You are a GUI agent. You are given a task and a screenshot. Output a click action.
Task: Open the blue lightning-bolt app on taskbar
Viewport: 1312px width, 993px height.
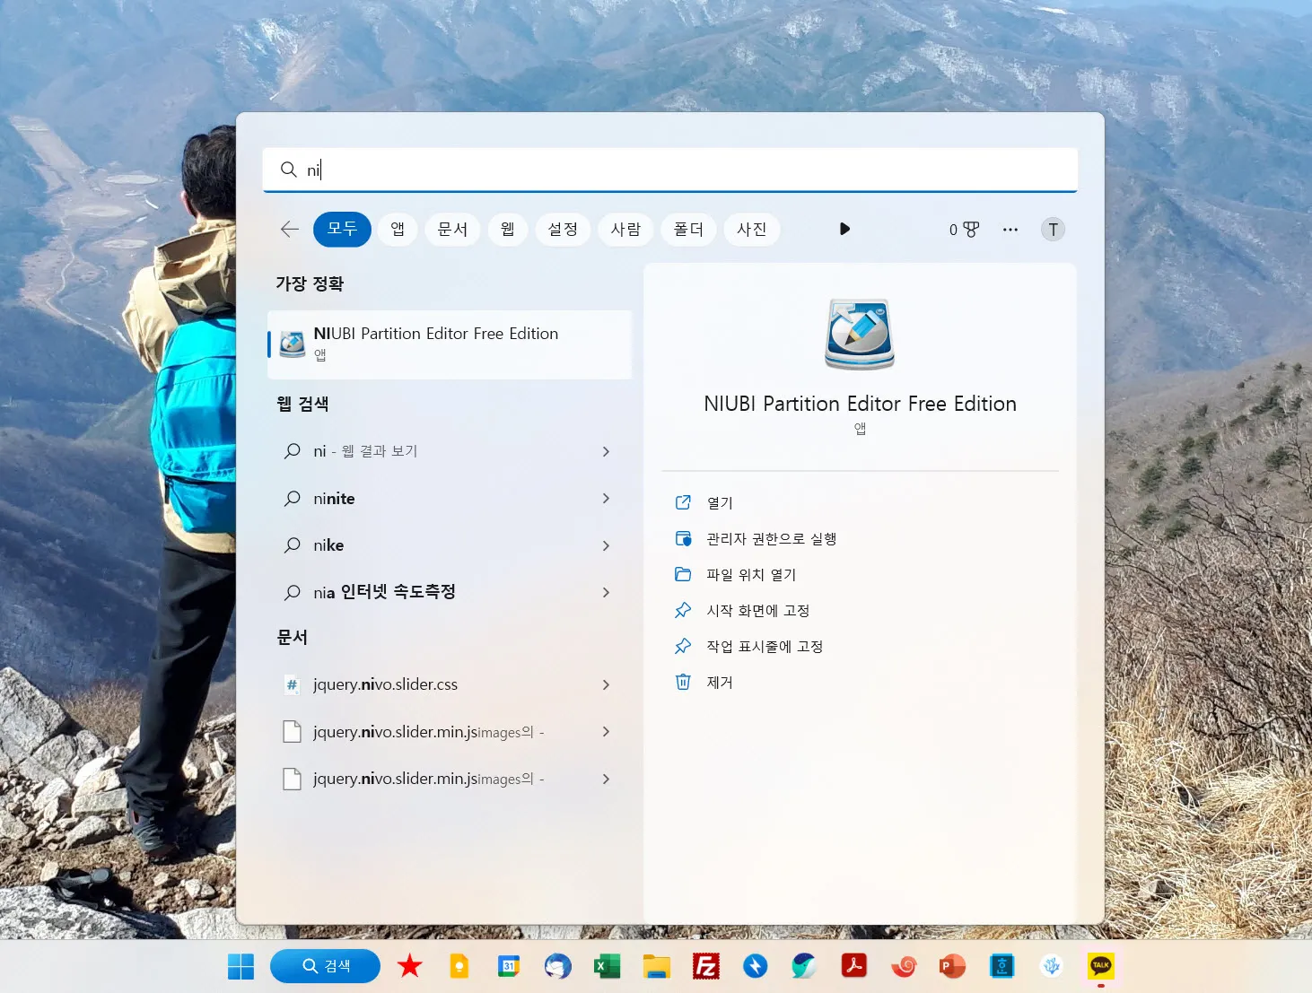coord(756,966)
